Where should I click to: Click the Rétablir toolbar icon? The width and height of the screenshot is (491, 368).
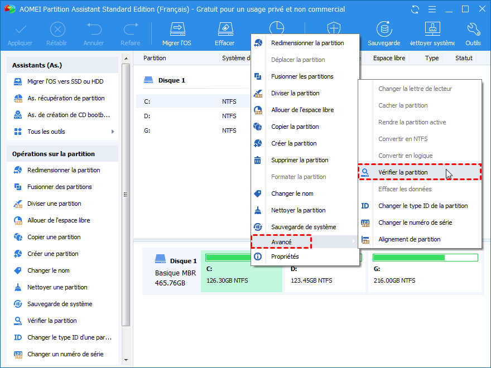(57, 30)
